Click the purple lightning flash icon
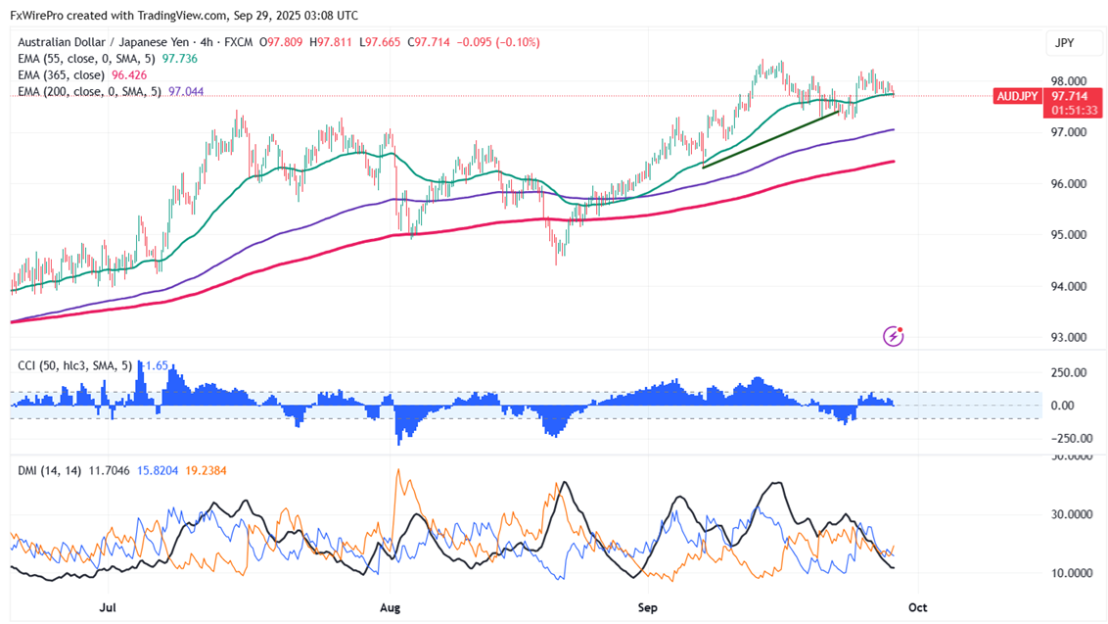Screen dimensions: 1108x624 click(x=894, y=336)
